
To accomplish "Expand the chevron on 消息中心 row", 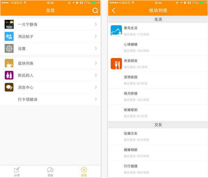I will click(x=96, y=87).
